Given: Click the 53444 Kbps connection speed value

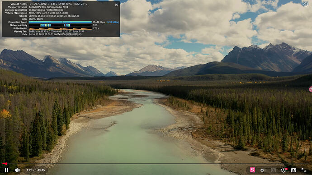Looking at the screenshot, I should click(99, 22).
